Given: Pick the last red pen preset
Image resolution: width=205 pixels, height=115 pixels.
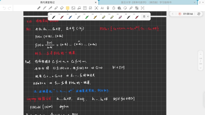Looking at the screenshot, I should click(x=137, y=17).
